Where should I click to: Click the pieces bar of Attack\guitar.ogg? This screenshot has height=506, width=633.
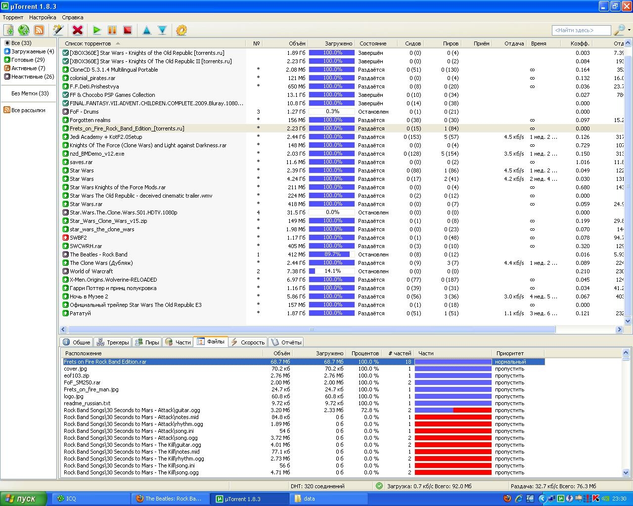point(453,410)
